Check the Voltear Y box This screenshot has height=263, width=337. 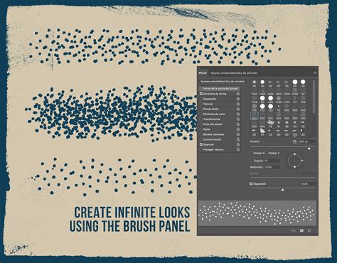(x=267, y=154)
